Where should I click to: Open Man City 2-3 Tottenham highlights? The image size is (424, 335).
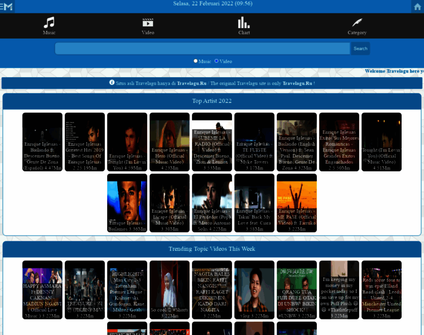tap(127, 290)
